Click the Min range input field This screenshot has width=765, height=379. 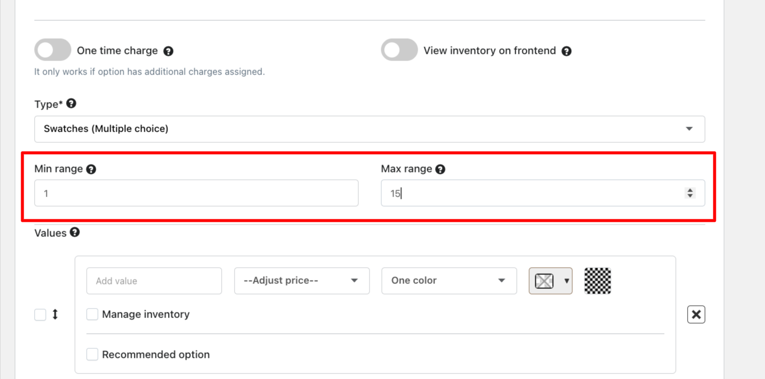(196, 193)
